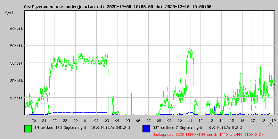Click the '23' hour x-axis label
Image resolution: width=278 pixels, height=139 pixels.
coord(65,121)
